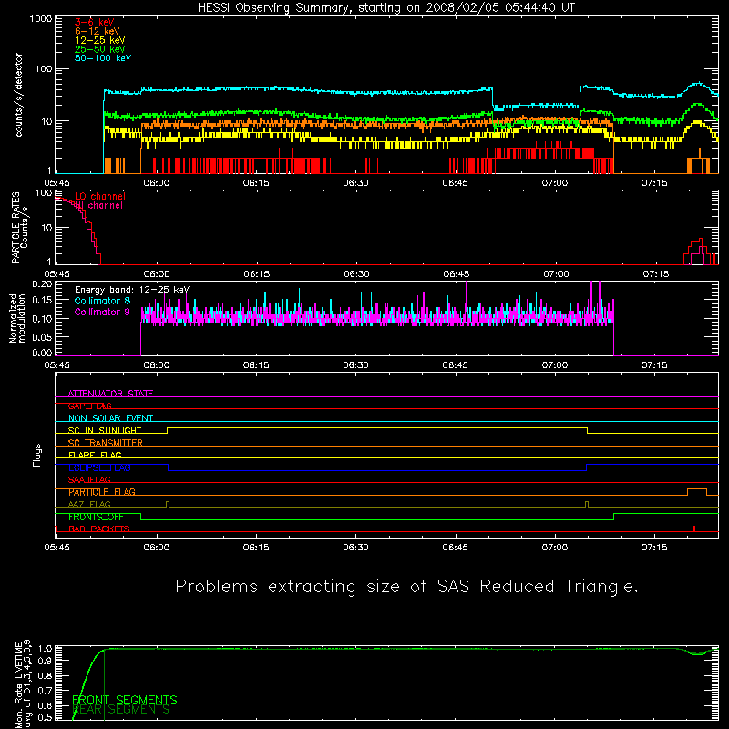Image resolution: width=729 pixels, height=729 pixels.
Task: Click the PARTICLE_FLAG label
Action: (102, 492)
